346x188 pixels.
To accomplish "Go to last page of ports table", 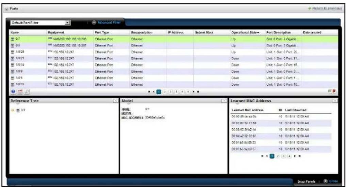I will [x=198, y=92].
